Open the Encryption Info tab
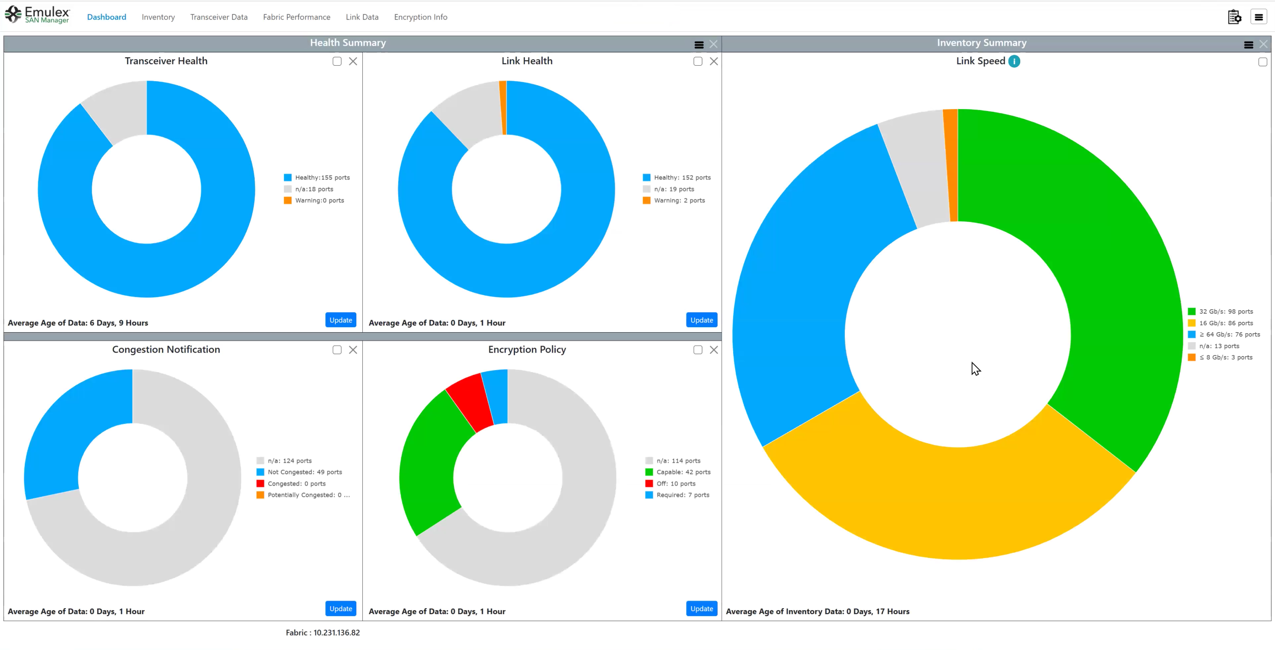The height and width of the screenshot is (650, 1275). pos(421,17)
